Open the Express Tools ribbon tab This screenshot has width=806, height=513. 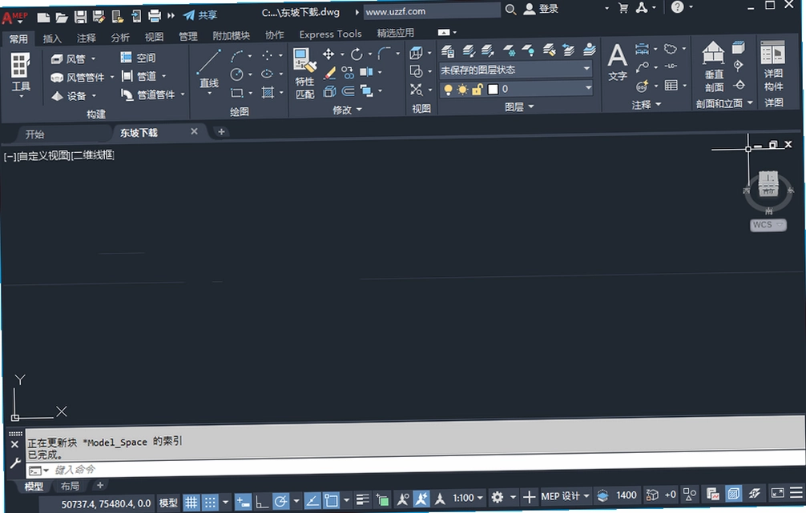coord(331,34)
